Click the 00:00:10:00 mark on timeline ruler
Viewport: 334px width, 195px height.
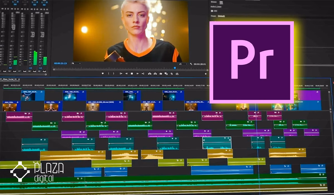(121, 86)
